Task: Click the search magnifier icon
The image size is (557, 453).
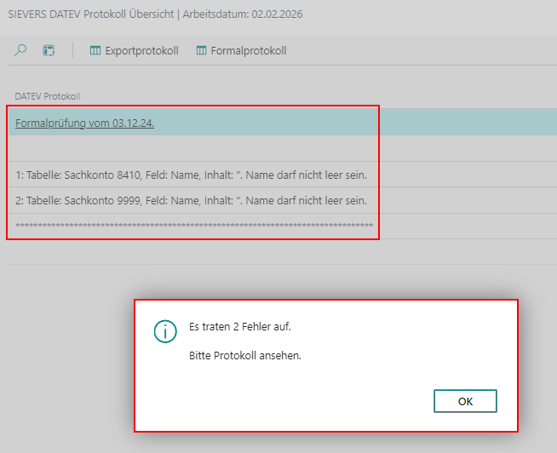Action: click(21, 50)
